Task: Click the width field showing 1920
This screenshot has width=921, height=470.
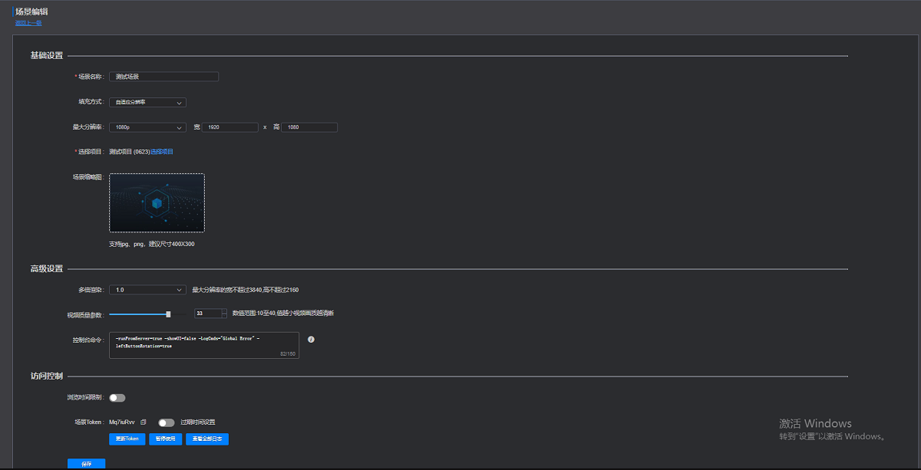Action: [229, 127]
